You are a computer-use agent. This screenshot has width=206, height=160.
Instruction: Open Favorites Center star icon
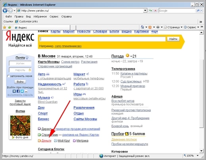[x=4, y=27]
